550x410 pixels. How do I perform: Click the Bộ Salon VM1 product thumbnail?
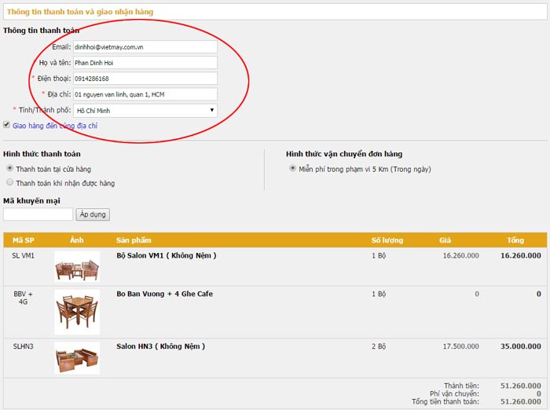point(77,267)
